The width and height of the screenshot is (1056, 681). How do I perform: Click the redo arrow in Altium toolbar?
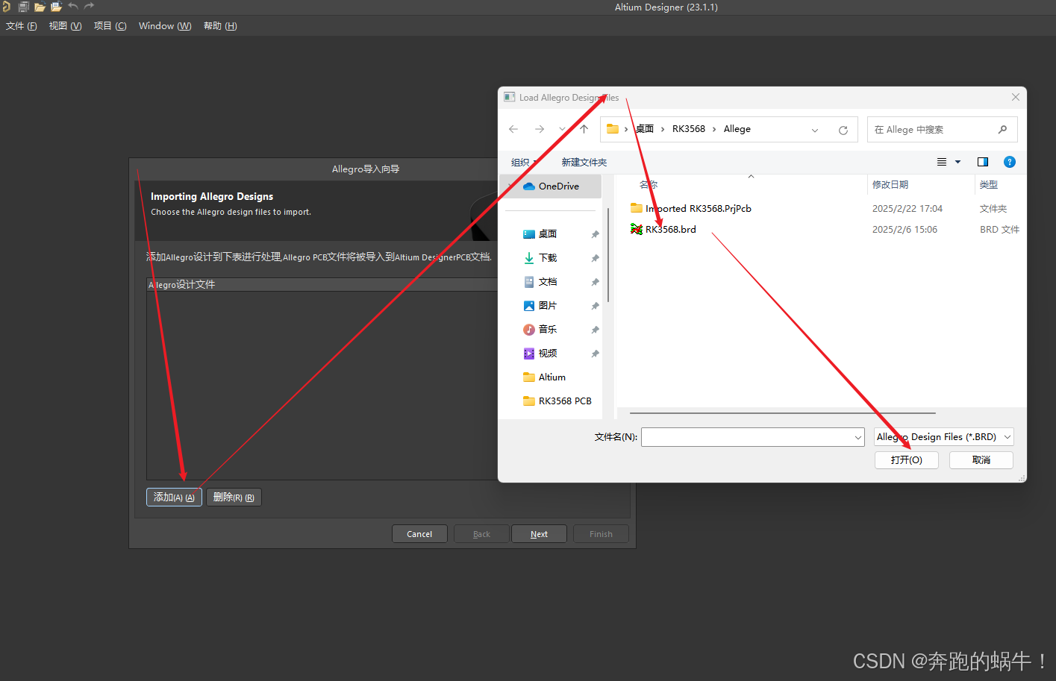click(89, 7)
